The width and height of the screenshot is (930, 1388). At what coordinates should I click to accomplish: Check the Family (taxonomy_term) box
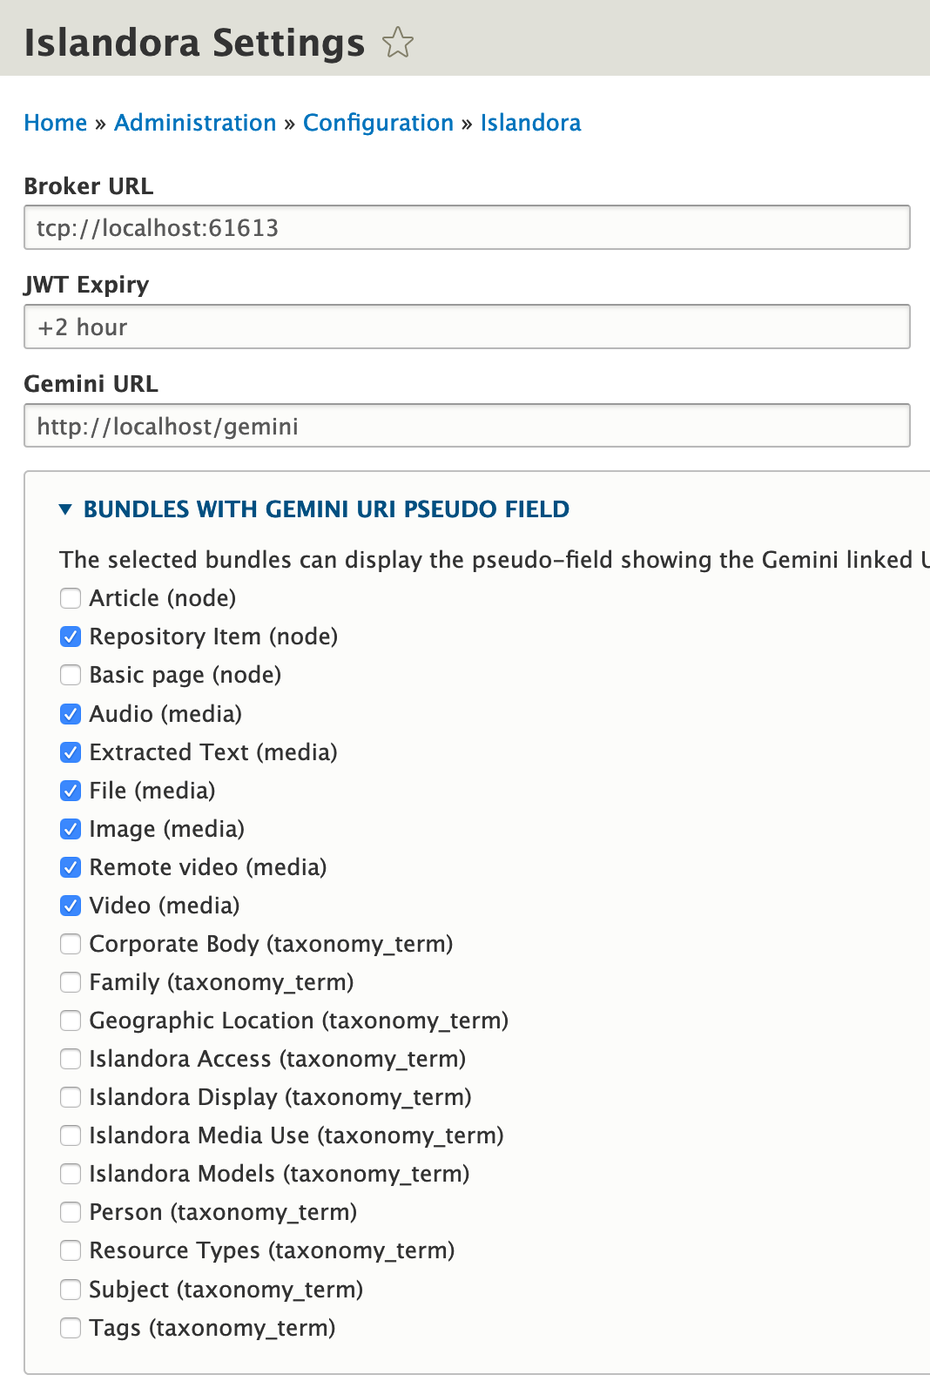pyautogui.click(x=70, y=982)
